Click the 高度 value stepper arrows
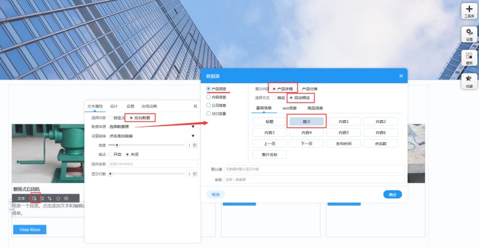 [195, 145]
